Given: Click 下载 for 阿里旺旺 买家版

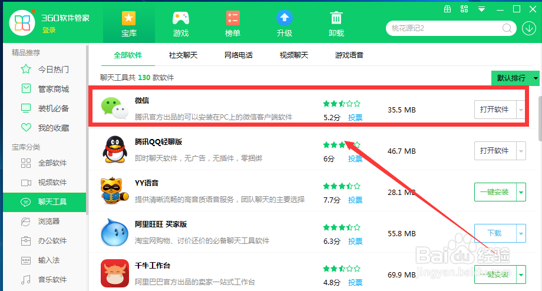Looking at the screenshot, I should pos(495,233).
